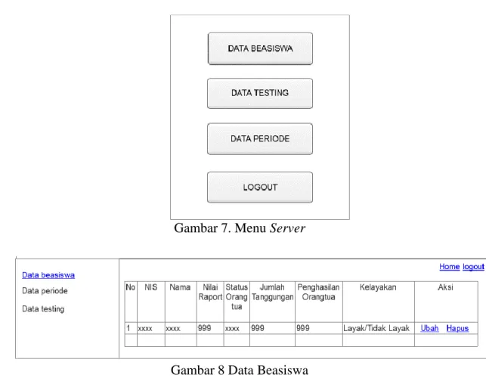Click Hapus link in row 1
486x378 pixels.
[x=457, y=328]
